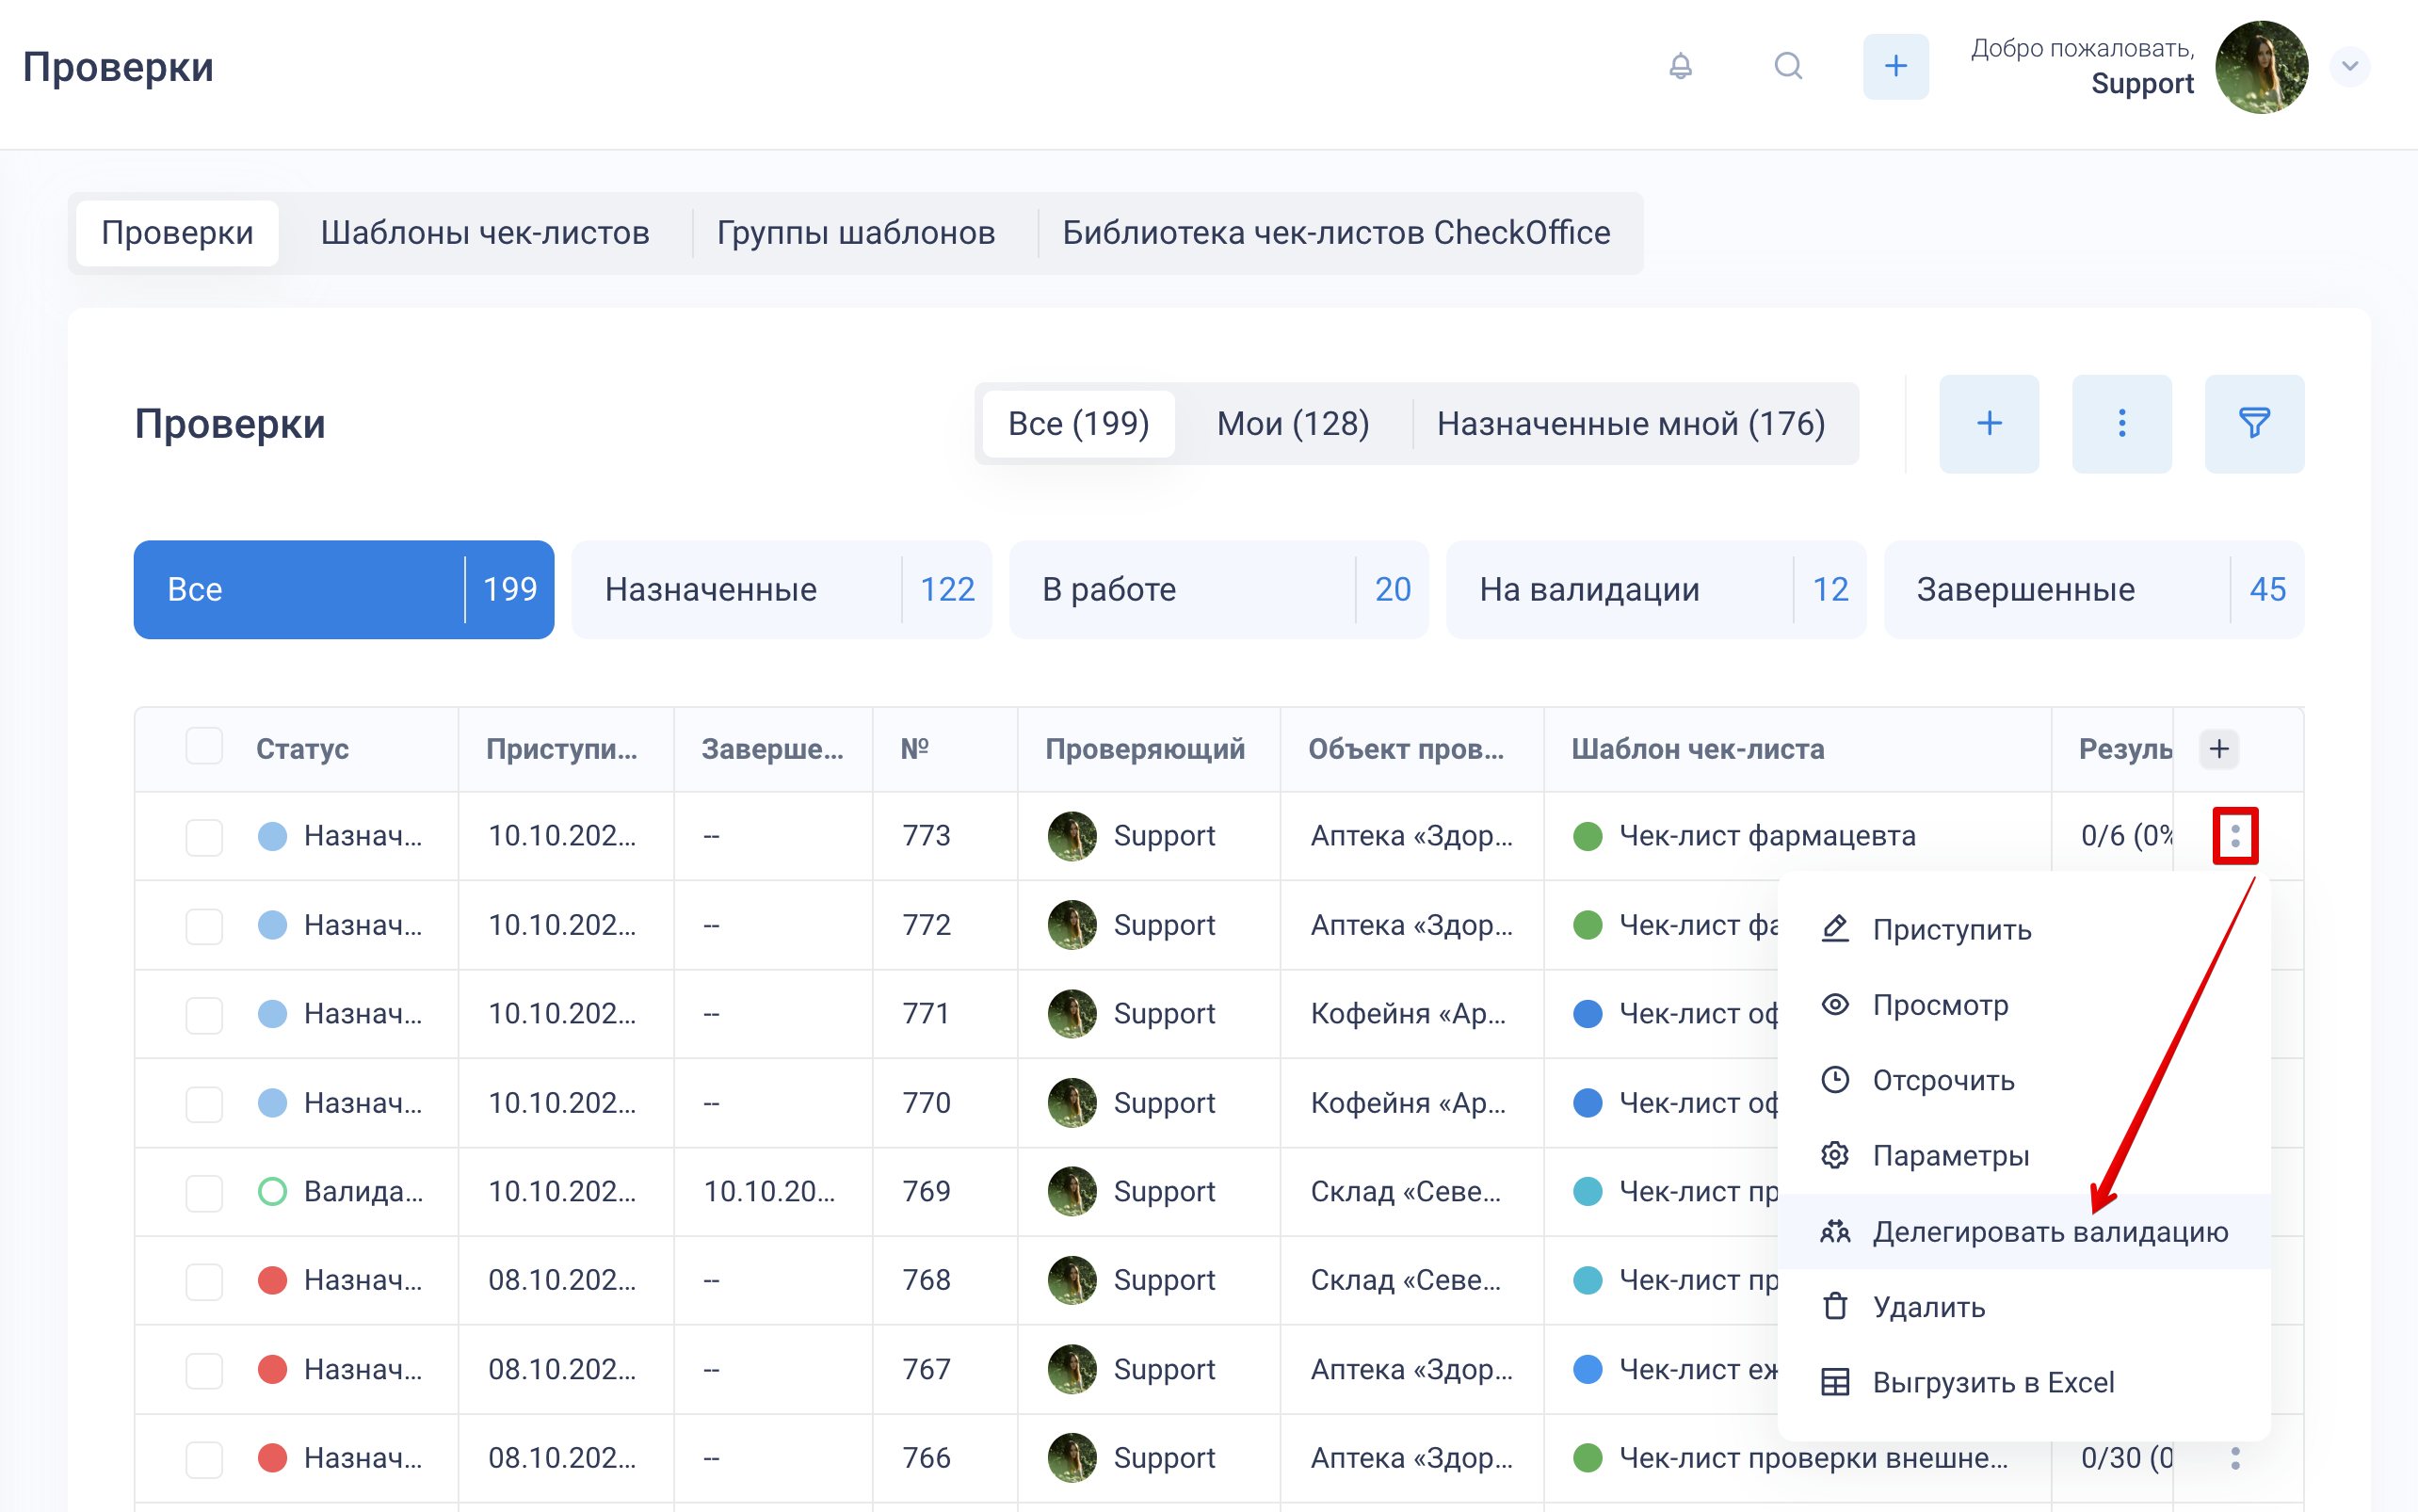Click the header plus button
This screenshot has width=2418, height=1512.
[1895, 66]
